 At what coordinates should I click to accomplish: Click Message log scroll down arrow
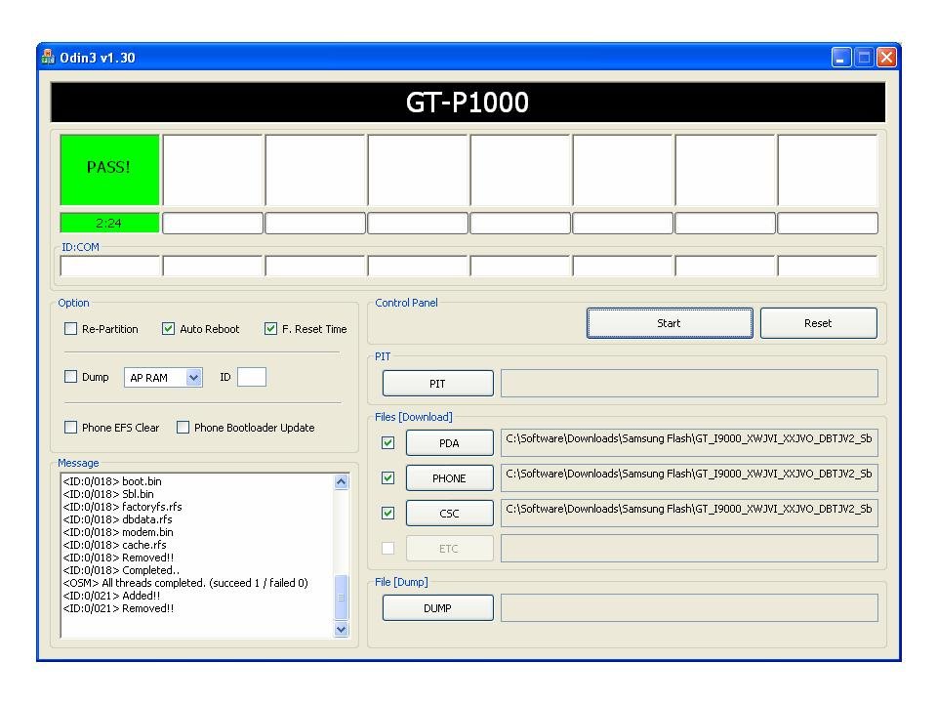(342, 629)
